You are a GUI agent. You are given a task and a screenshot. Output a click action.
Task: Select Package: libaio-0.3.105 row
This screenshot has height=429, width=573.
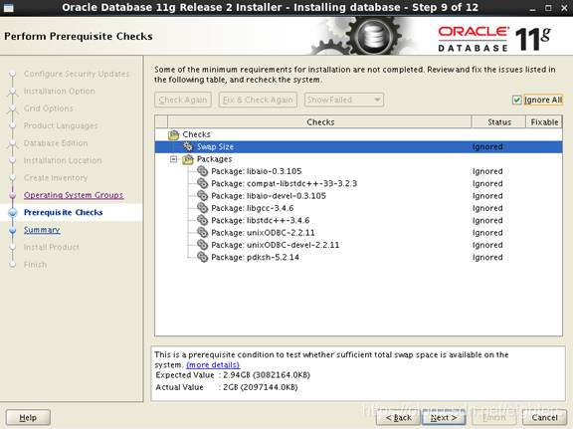(x=358, y=171)
